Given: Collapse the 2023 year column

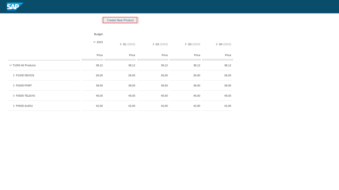Looking at the screenshot, I should point(94,42).
